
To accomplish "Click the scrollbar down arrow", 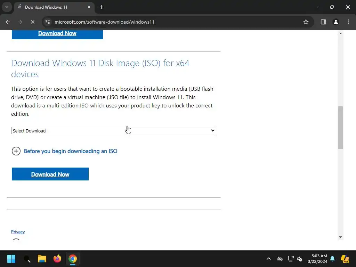I will pos(340,237).
